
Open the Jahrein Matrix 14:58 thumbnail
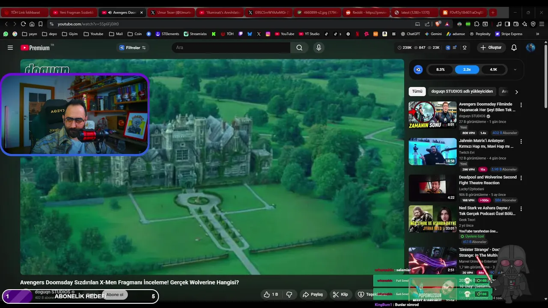(432, 151)
